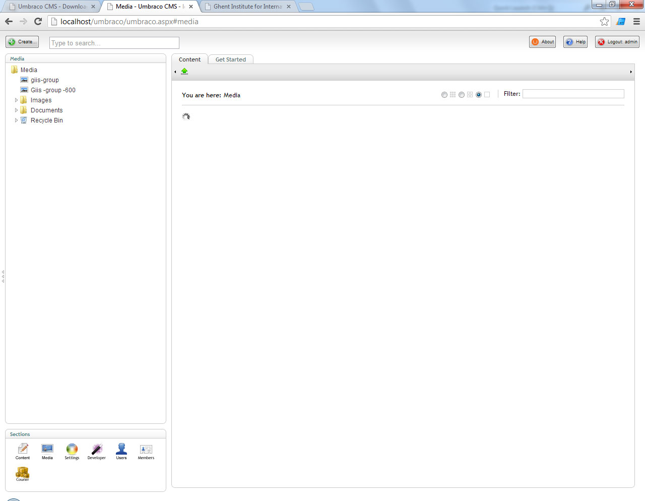This screenshot has width=645, height=501.
Task: Click the Images folder icon
Action: (24, 100)
